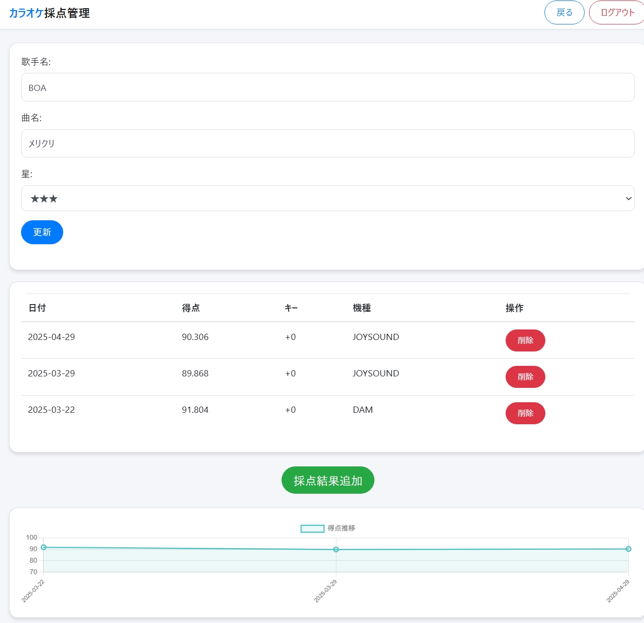Delete the 2025-04-29 score entry
644x623 pixels.
525,340
